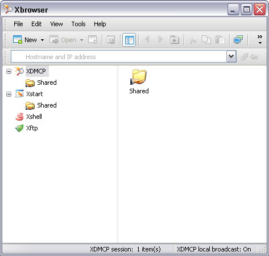The width and height of the screenshot is (269, 256).
Task: Click the Hostname and IP address field
Action: tap(119, 56)
